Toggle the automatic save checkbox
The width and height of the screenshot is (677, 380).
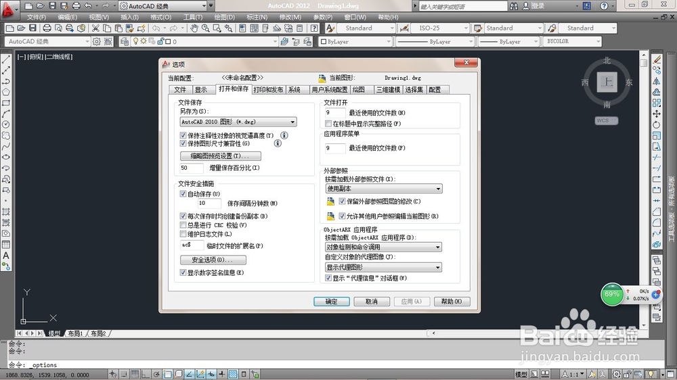click(x=183, y=193)
